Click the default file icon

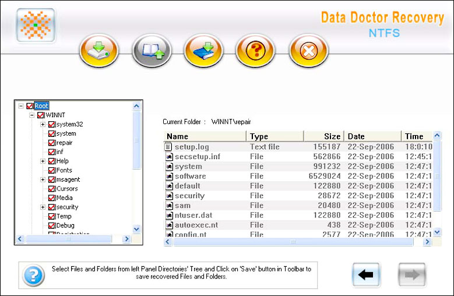tap(169, 186)
